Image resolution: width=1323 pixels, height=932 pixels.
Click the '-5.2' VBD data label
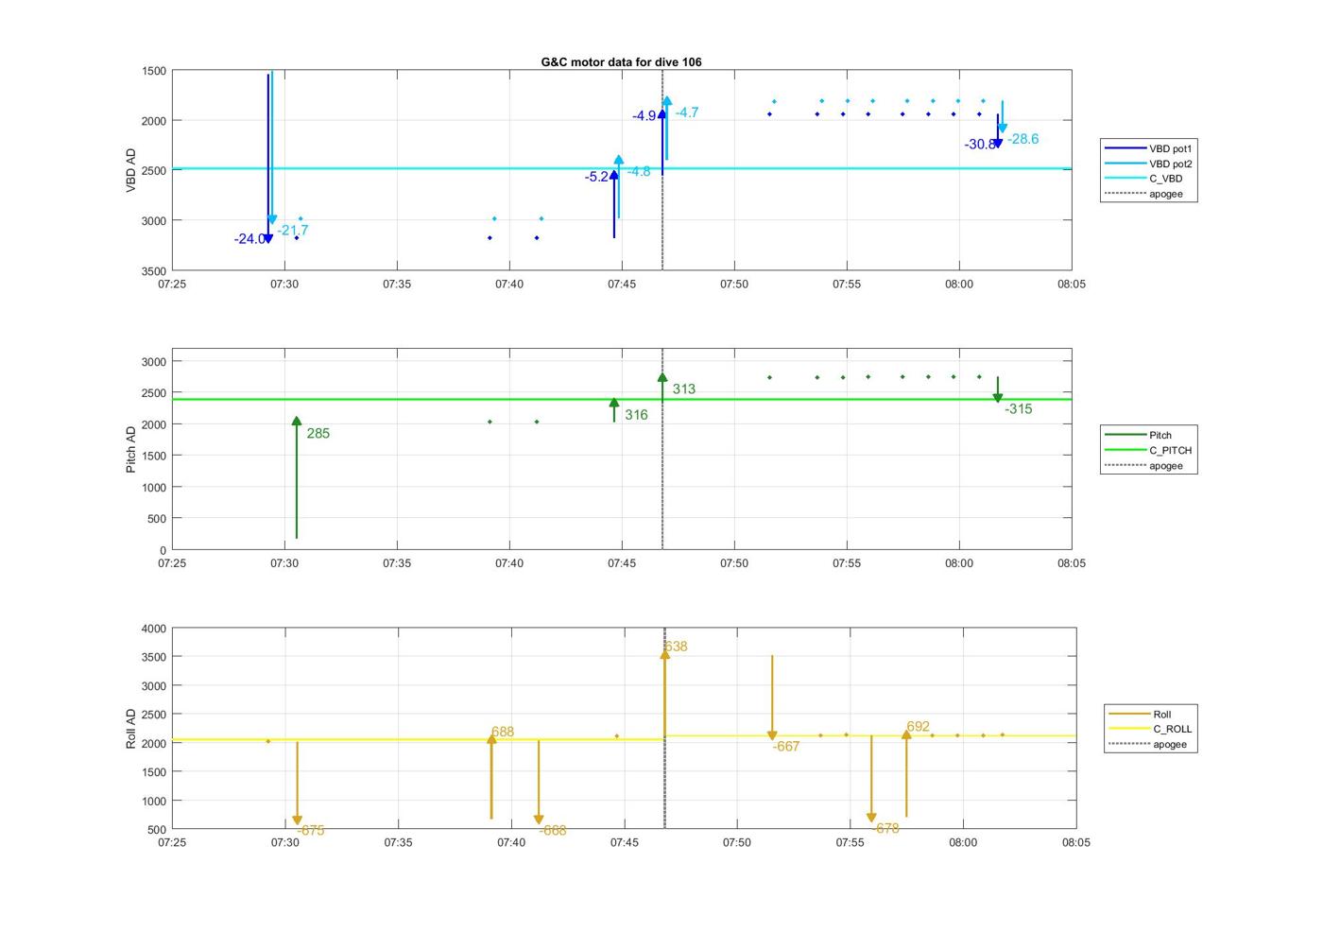pos(596,177)
